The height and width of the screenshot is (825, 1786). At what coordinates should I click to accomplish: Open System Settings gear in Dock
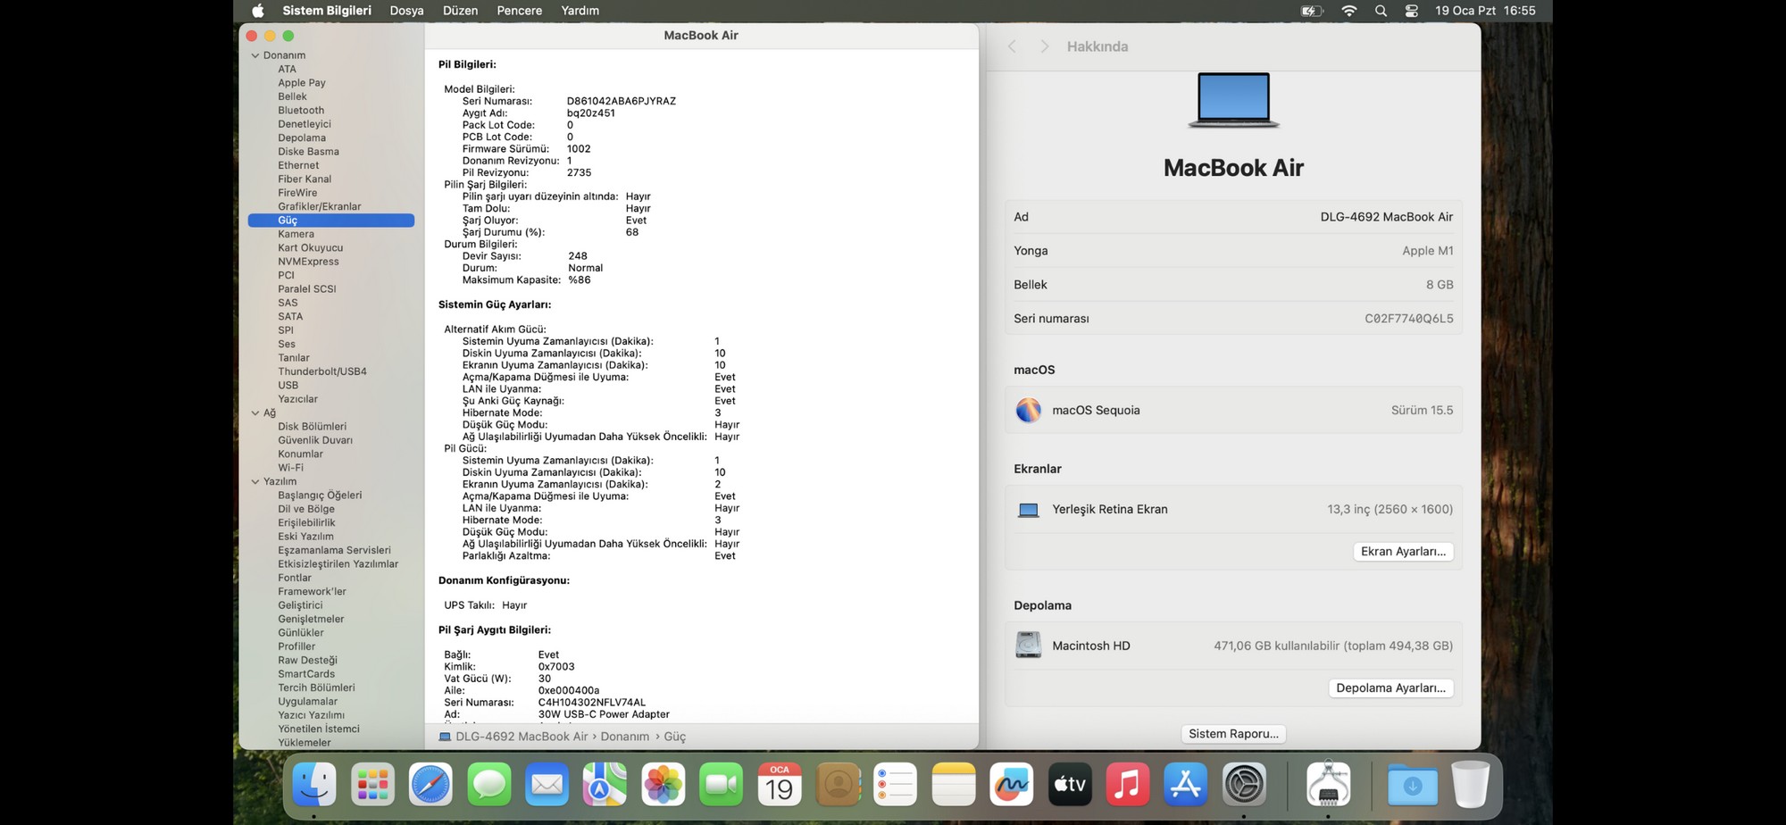click(1244, 785)
